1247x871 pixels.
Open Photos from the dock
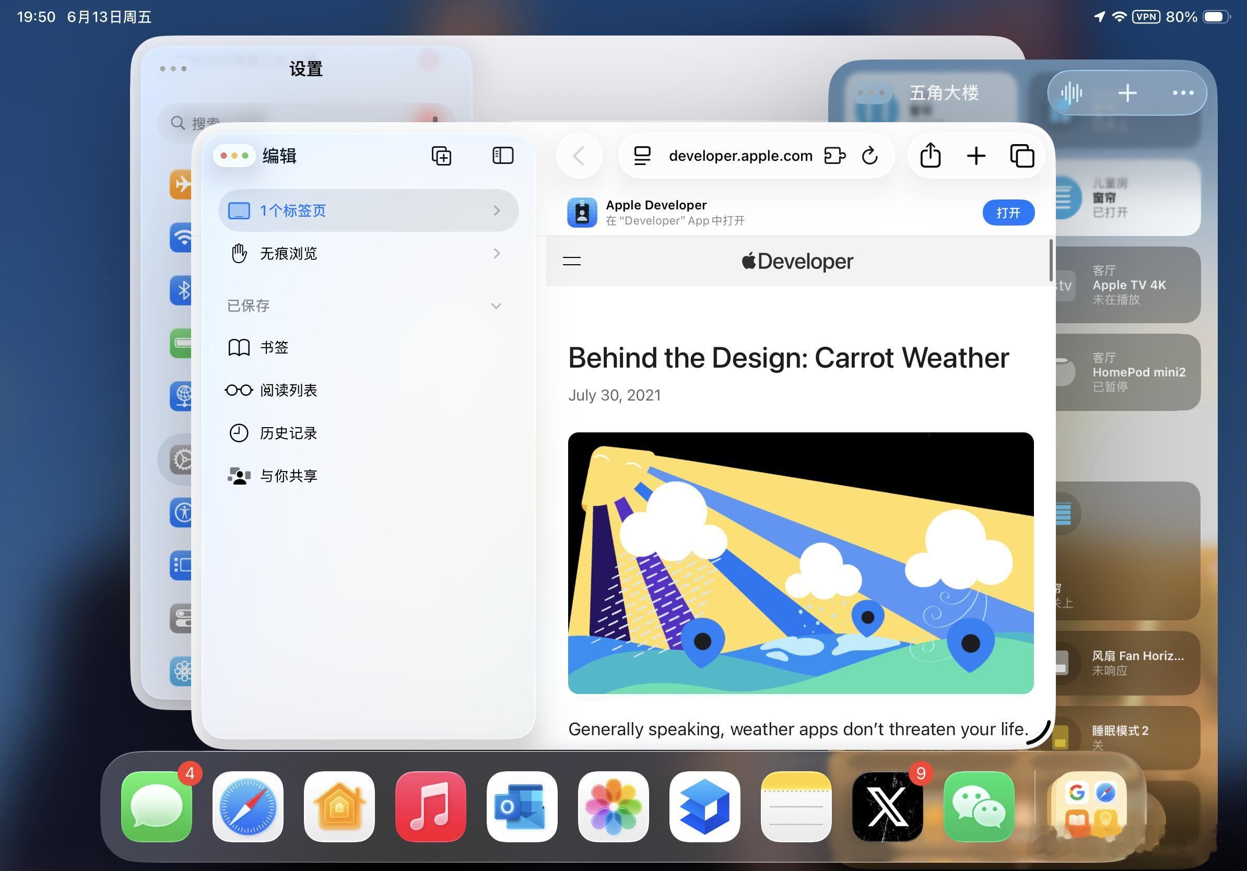pyautogui.click(x=613, y=806)
